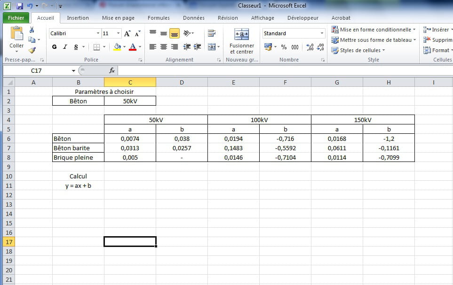This screenshot has width=453, height=285.
Task: Select the Format Painter brush icon
Action: [32, 50]
